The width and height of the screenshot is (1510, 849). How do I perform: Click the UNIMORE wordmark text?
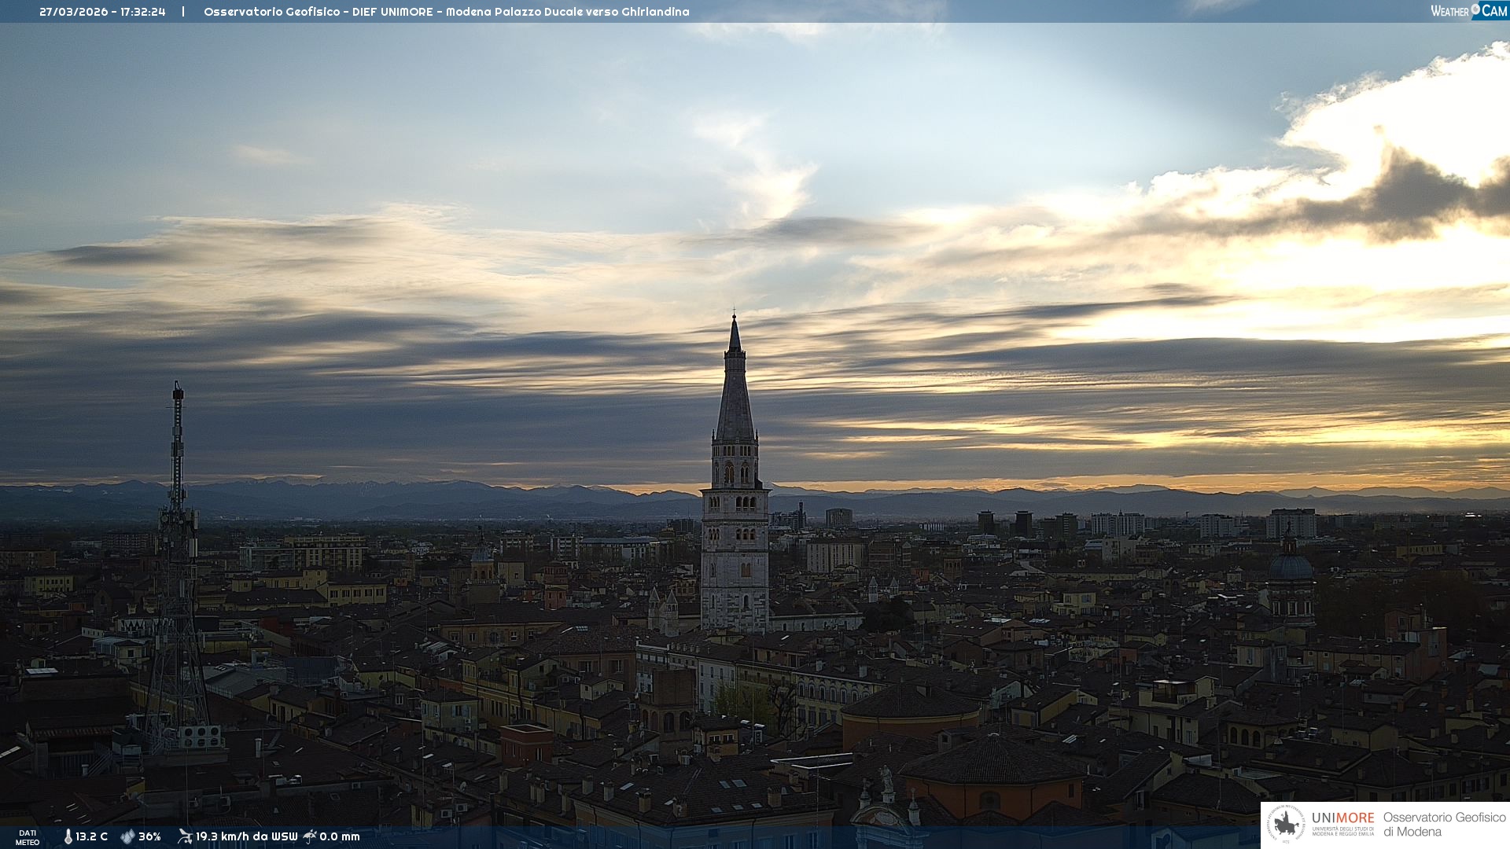tap(1342, 818)
